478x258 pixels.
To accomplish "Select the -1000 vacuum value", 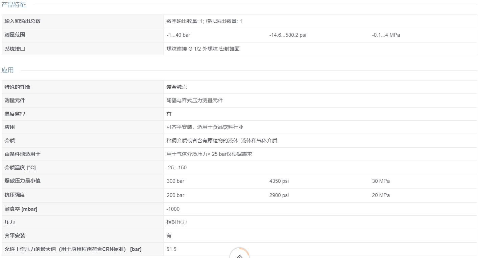I will coord(173,209).
